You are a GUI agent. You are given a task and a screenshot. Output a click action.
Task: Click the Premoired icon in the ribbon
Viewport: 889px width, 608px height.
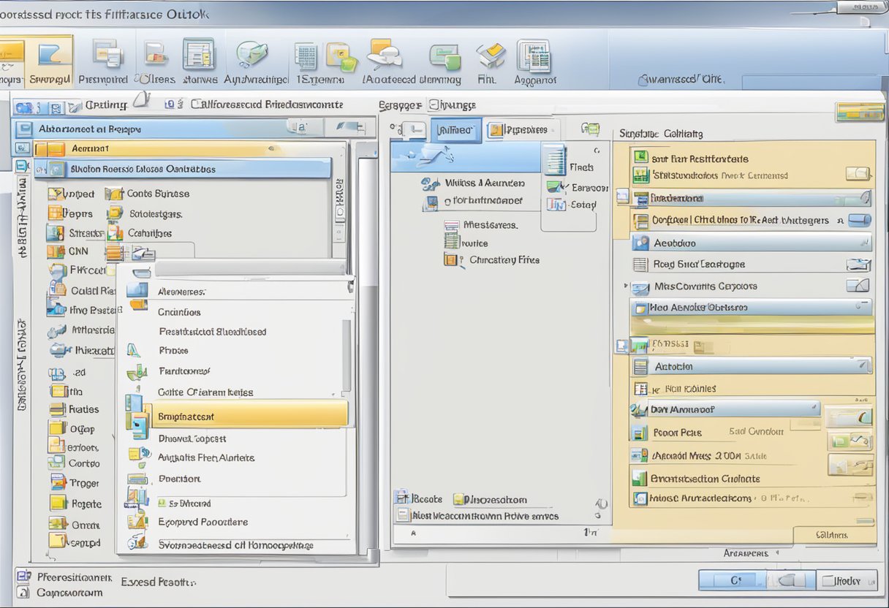(106, 56)
